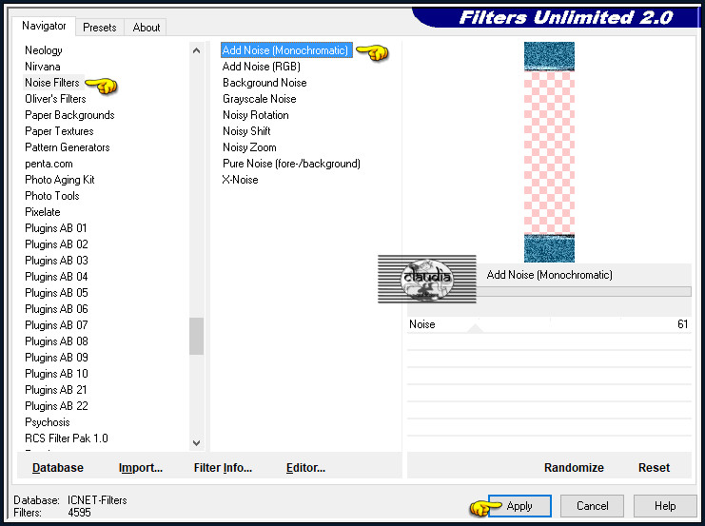Select Plugins AB 01 category
This screenshot has width=705, height=526.
[56, 228]
